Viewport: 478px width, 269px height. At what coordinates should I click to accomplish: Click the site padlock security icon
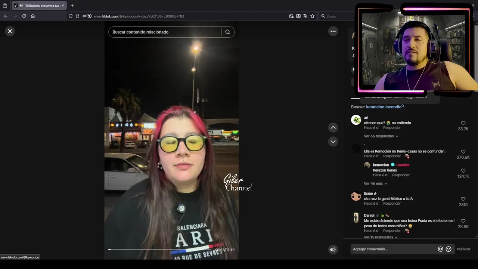78,16
